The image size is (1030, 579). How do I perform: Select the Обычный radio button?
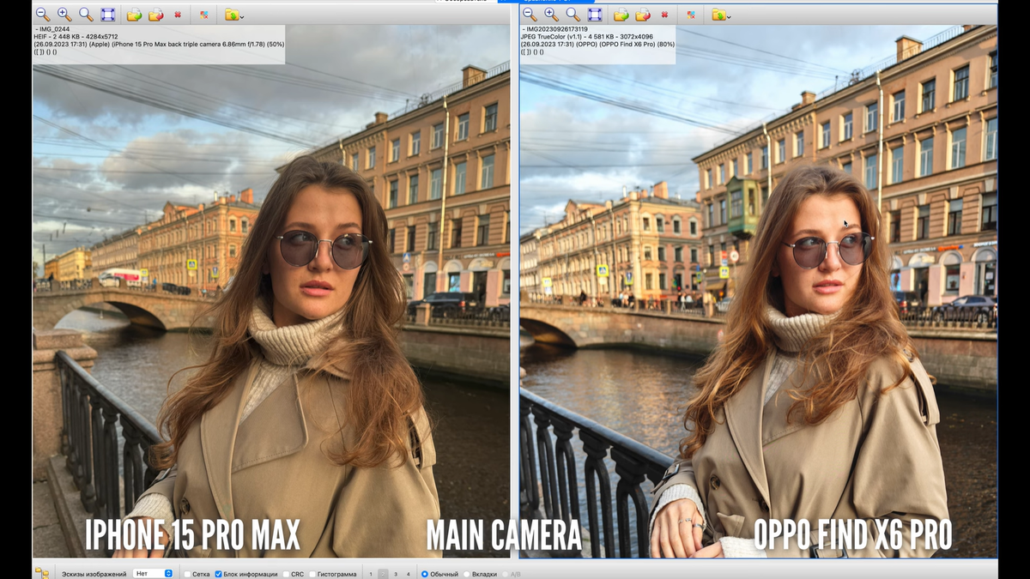click(x=425, y=574)
